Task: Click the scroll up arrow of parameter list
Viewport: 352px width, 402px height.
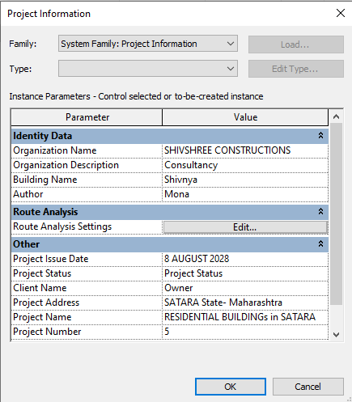Action: click(336, 116)
